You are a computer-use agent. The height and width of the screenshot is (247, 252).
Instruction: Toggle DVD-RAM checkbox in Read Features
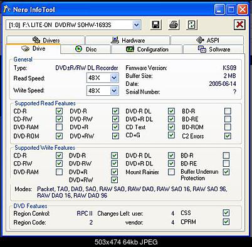click(59, 127)
